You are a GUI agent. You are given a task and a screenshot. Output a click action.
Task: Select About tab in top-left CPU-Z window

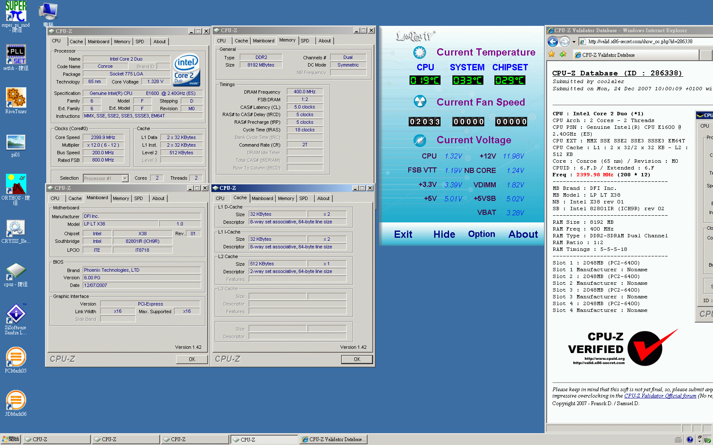(160, 42)
